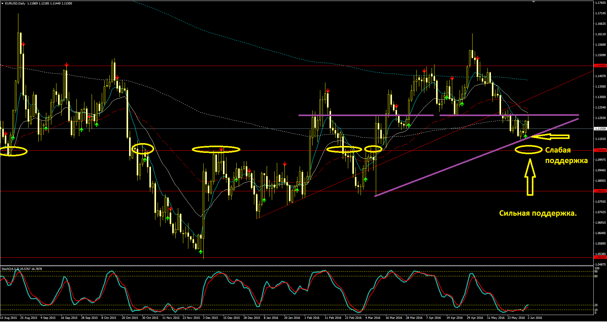Click the 1.12030 price scale value

tap(601, 118)
